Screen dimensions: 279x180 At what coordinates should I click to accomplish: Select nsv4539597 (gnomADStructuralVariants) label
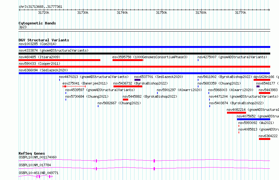tap(100, 90)
